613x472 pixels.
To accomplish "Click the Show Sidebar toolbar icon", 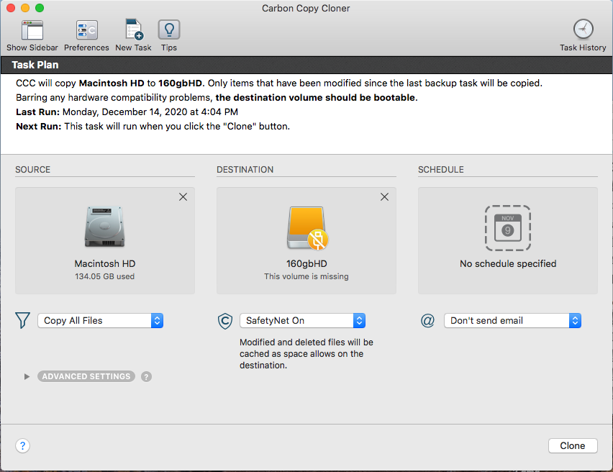I will tap(32, 29).
